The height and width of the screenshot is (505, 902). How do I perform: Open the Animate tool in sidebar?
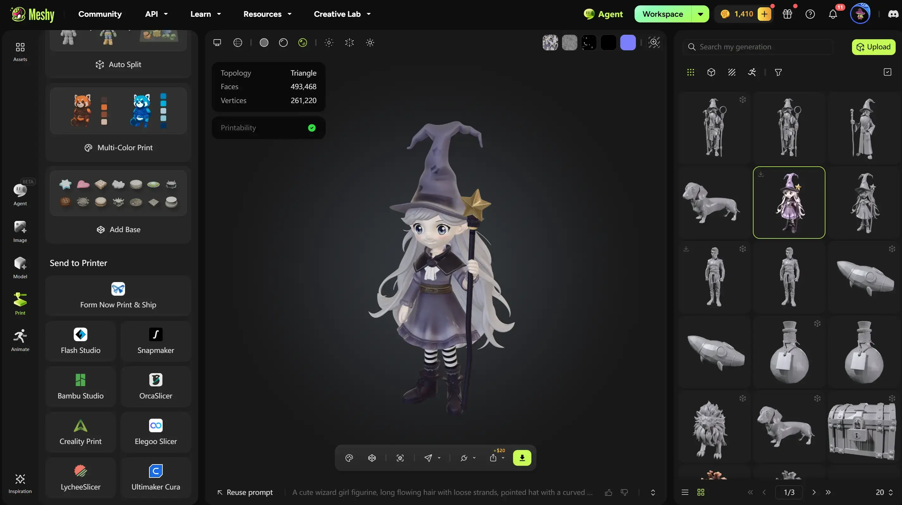[20, 340]
